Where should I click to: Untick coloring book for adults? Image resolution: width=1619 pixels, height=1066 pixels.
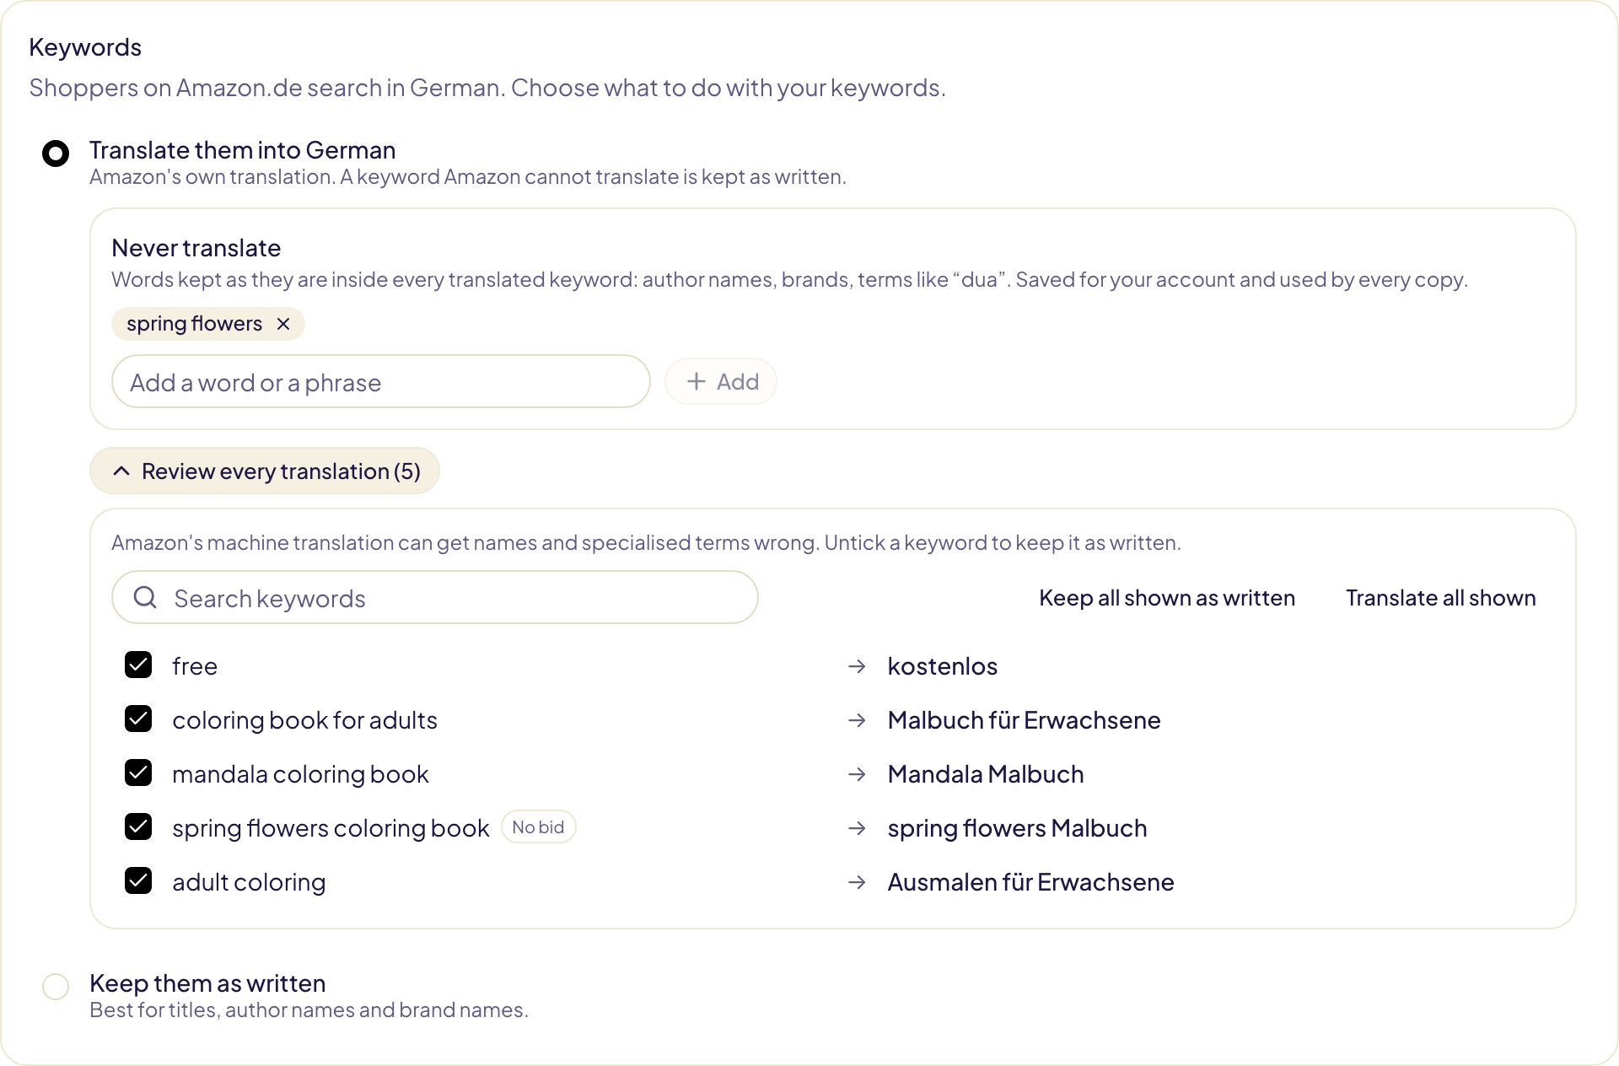click(x=138, y=719)
